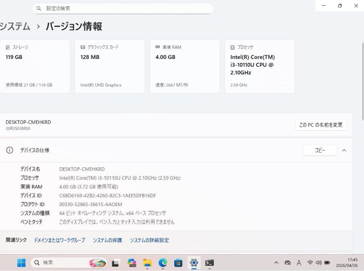Open システムの保護 link
Screen dimensions: 364x271
(108, 240)
